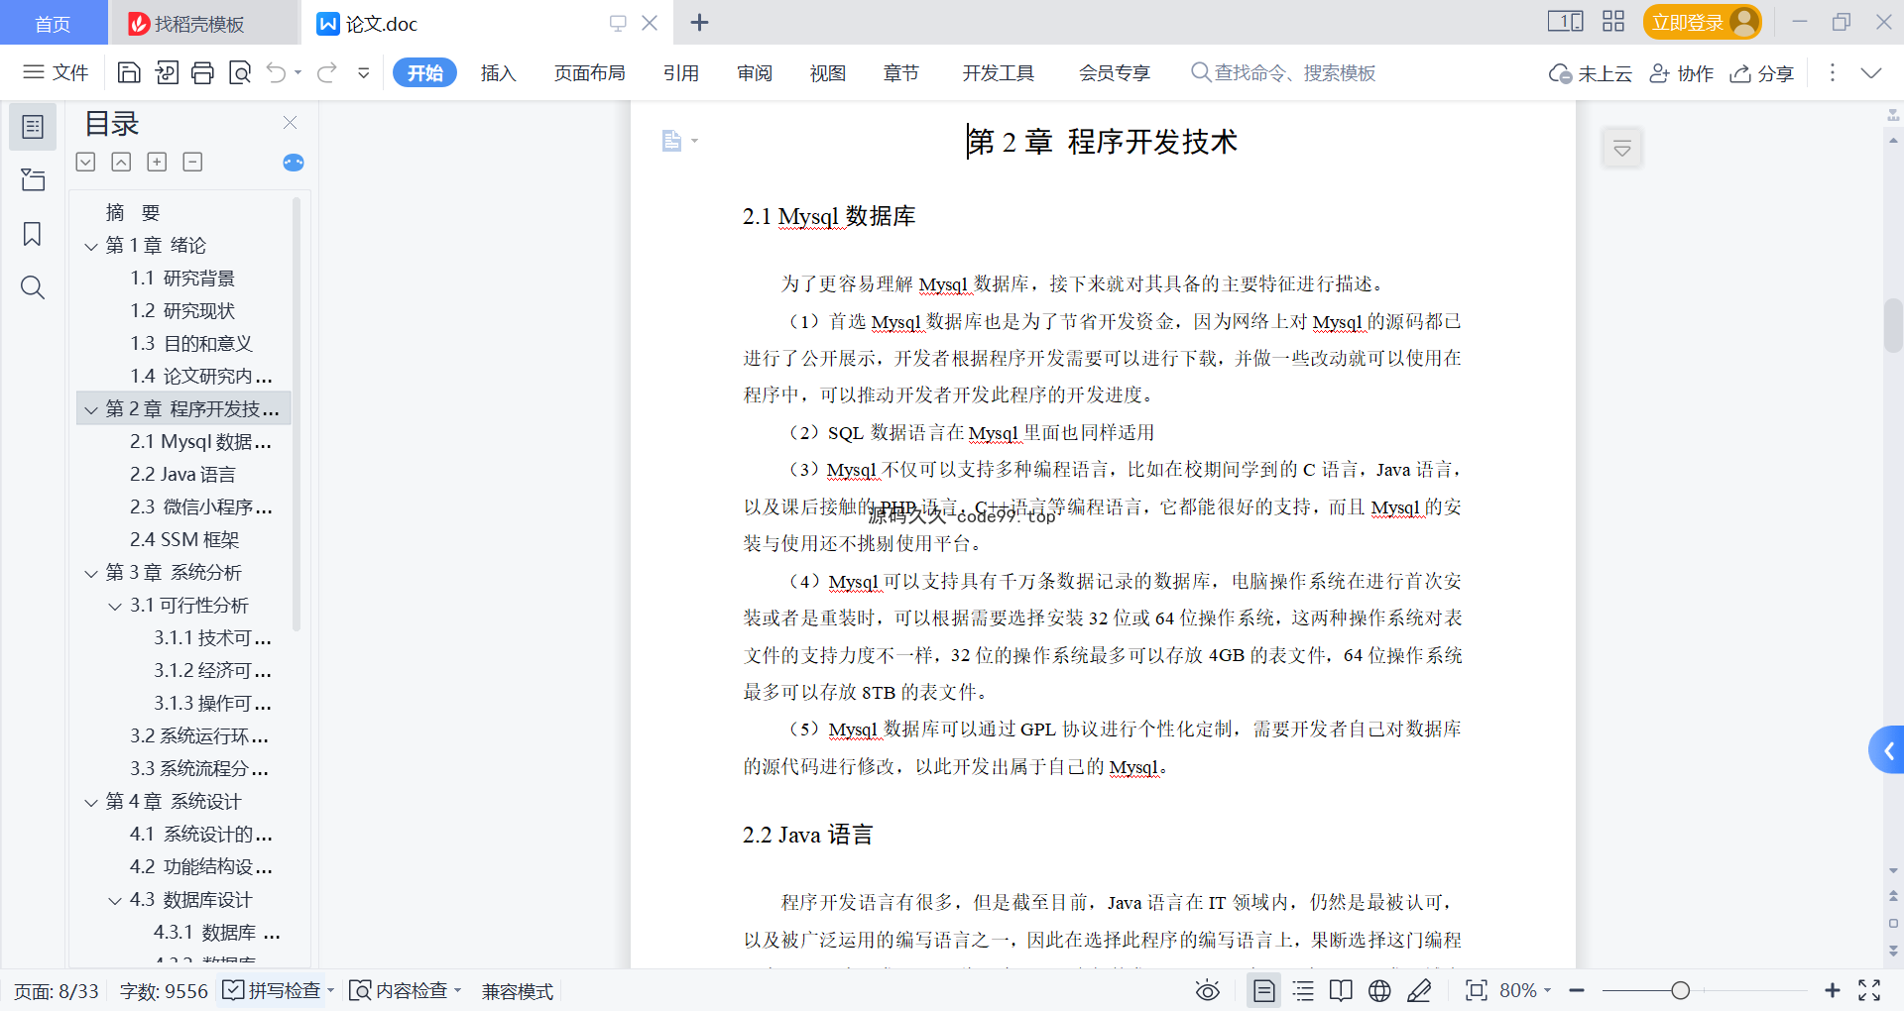1904x1011 pixels.
Task: Click the 字数: 9556 word count
Action: tap(164, 991)
